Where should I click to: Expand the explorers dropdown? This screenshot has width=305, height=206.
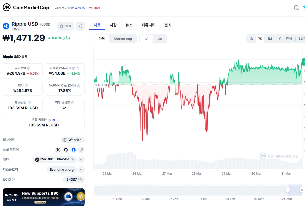[81, 170]
